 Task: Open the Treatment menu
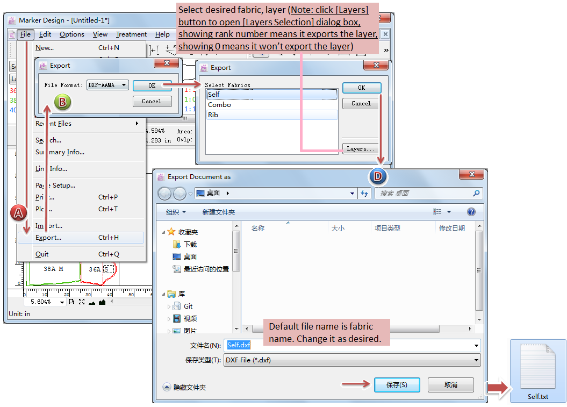click(131, 34)
